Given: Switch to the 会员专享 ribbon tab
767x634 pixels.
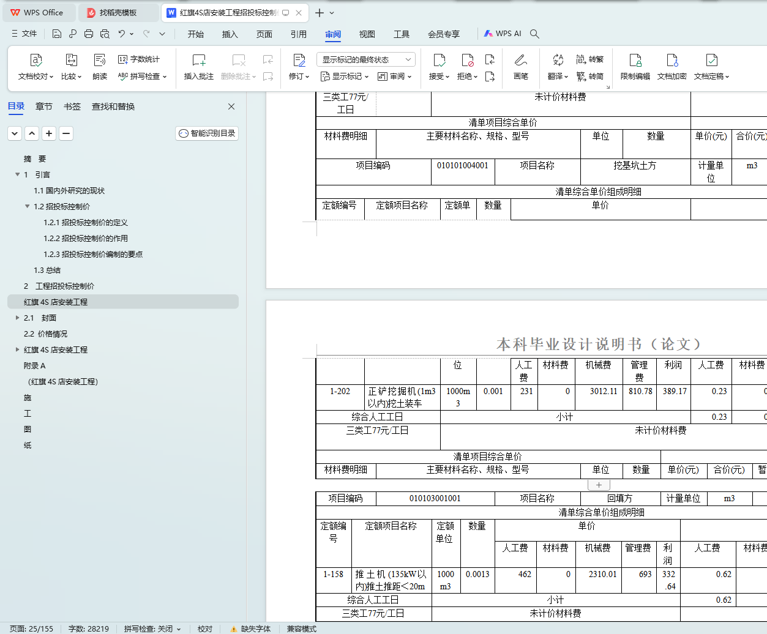Looking at the screenshot, I should [x=444, y=34].
